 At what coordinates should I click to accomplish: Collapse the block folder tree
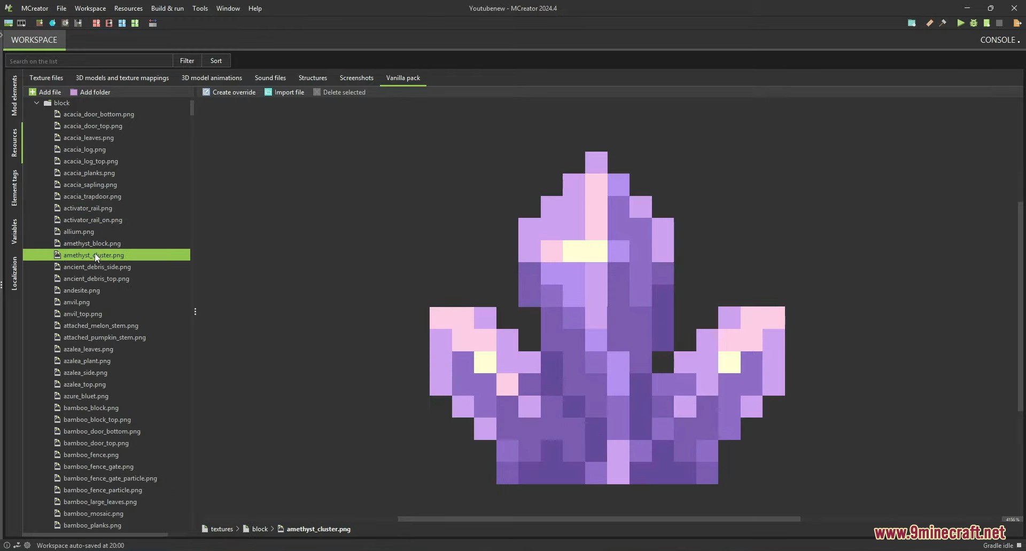pos(36,103)
